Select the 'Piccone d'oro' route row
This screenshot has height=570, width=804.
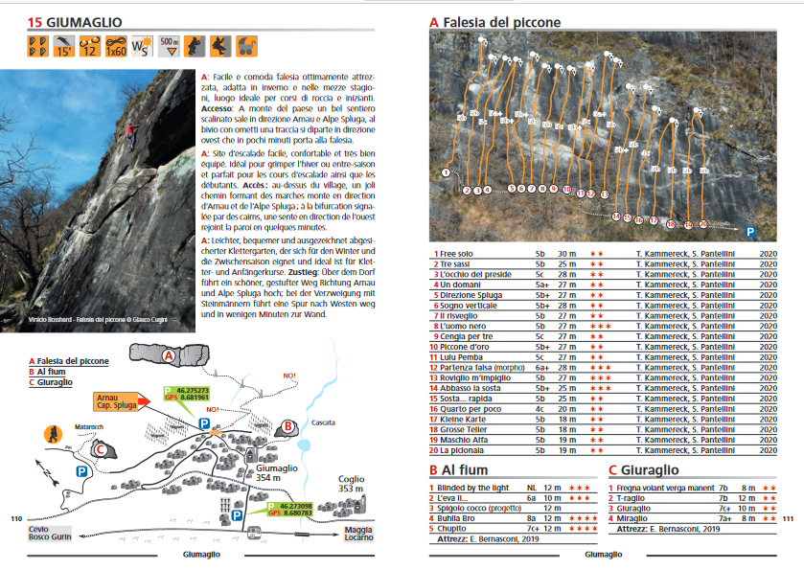603,347
